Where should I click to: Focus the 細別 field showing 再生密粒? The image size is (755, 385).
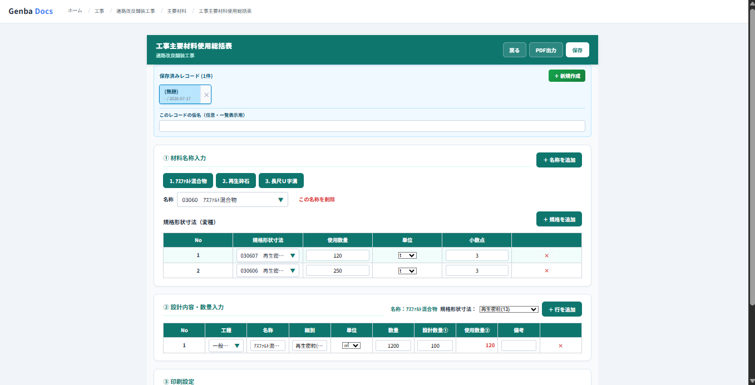pyautogui.click(x=309, y=345)
